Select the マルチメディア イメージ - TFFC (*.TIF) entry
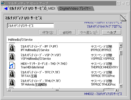Screen dimensions: 131x100 [x=40, y=72]
